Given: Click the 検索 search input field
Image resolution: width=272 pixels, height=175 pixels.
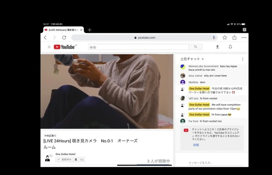Looking at the screenshot, I should 138,47.
